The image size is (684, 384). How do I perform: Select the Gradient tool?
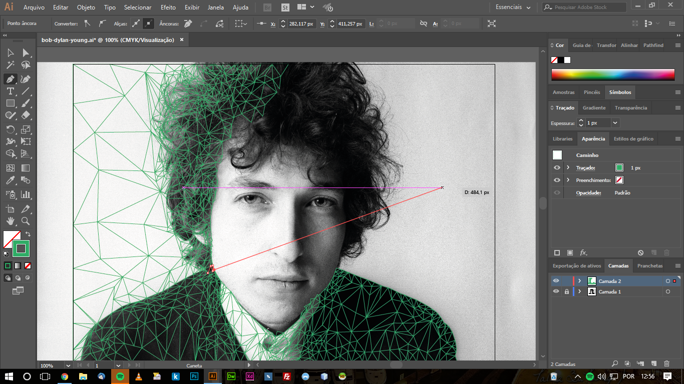point(26,168)
